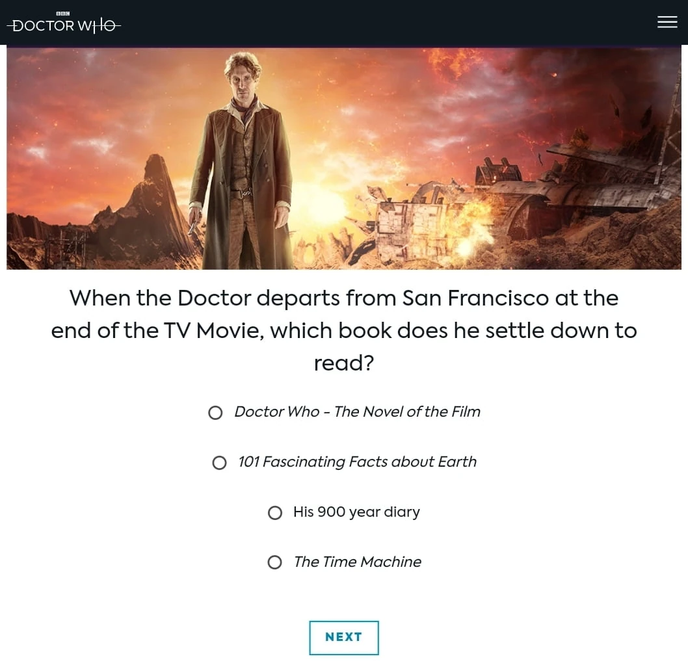The image size is (688, 665).
Task: Click 'The Time Machine' answer text
Action: click(x=357, y=562)
